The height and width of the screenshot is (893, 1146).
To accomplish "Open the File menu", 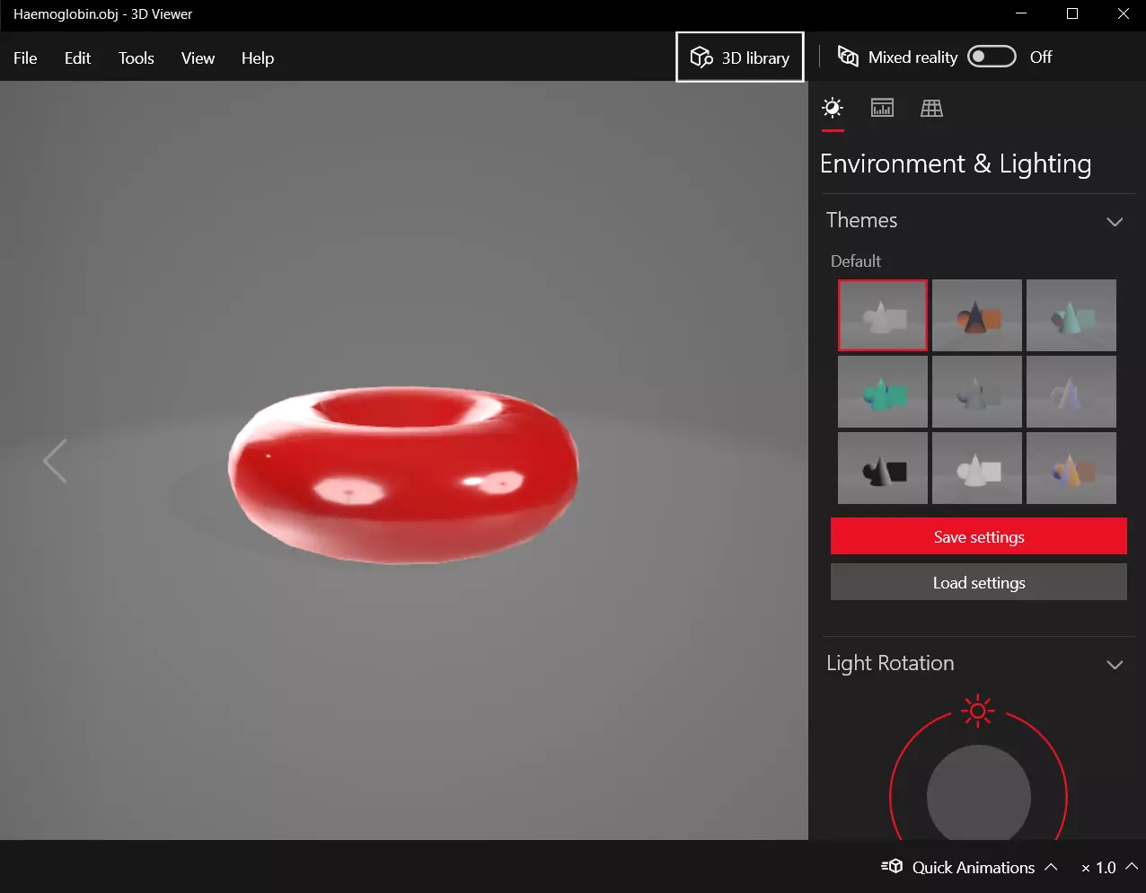I will 25,57.
